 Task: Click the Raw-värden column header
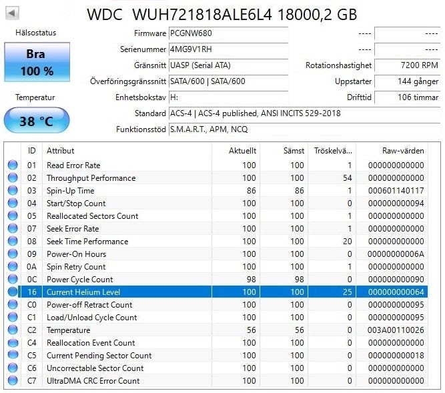[x=392, y=151]
